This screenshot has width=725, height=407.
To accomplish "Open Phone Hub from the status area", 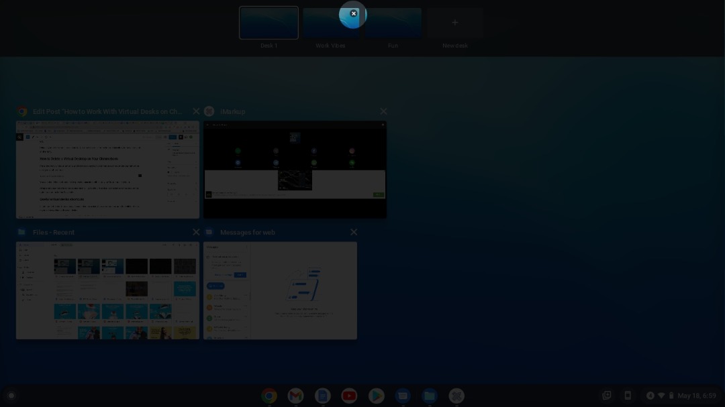I will (x=628, y=396).
